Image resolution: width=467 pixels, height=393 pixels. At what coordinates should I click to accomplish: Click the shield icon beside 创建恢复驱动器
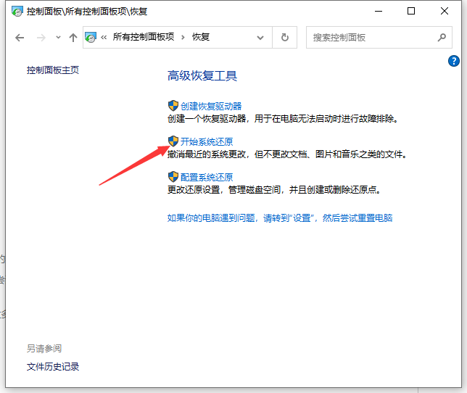[x=173, y=106]
